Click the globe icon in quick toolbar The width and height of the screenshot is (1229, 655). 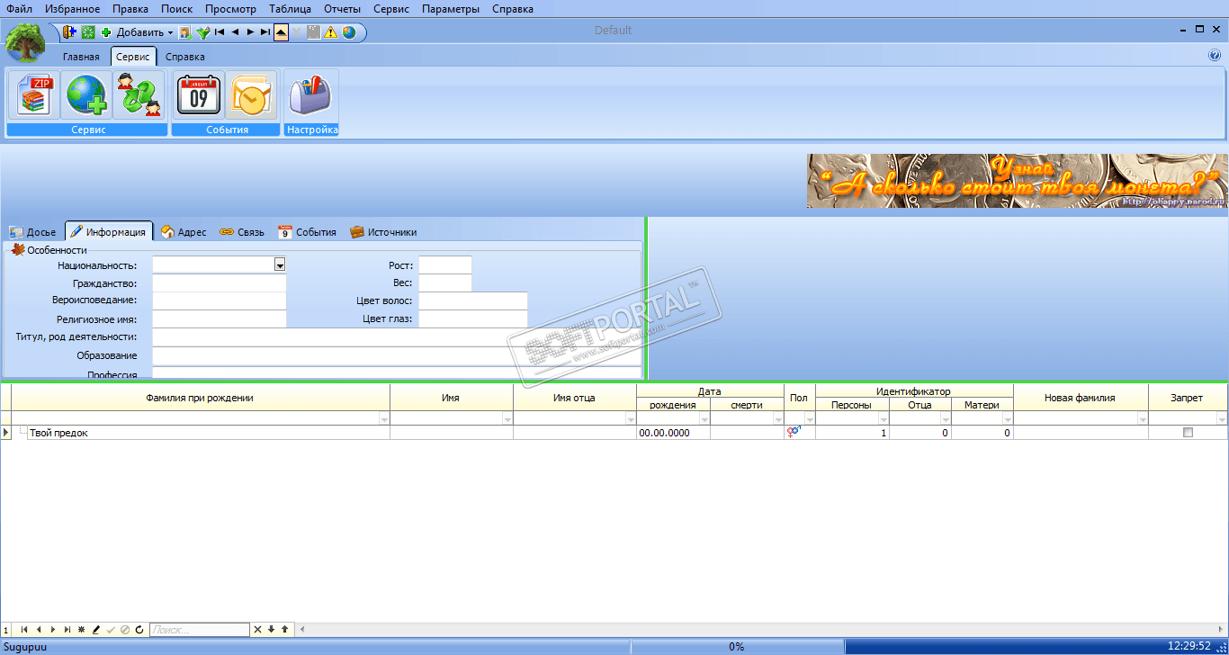[x=348, y=32]
